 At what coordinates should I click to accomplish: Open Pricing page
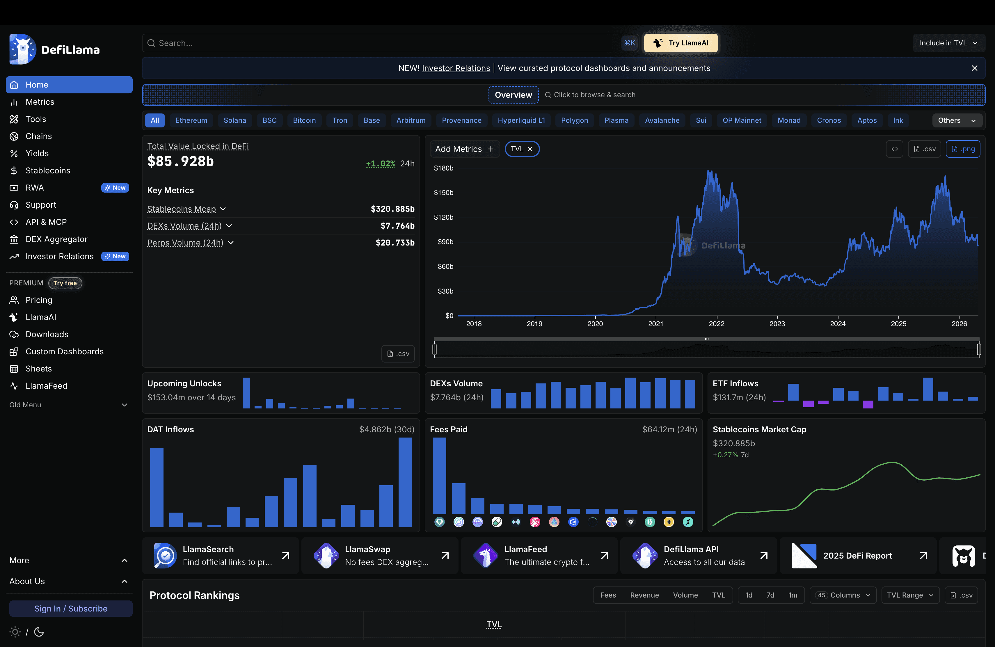[69, 300]
